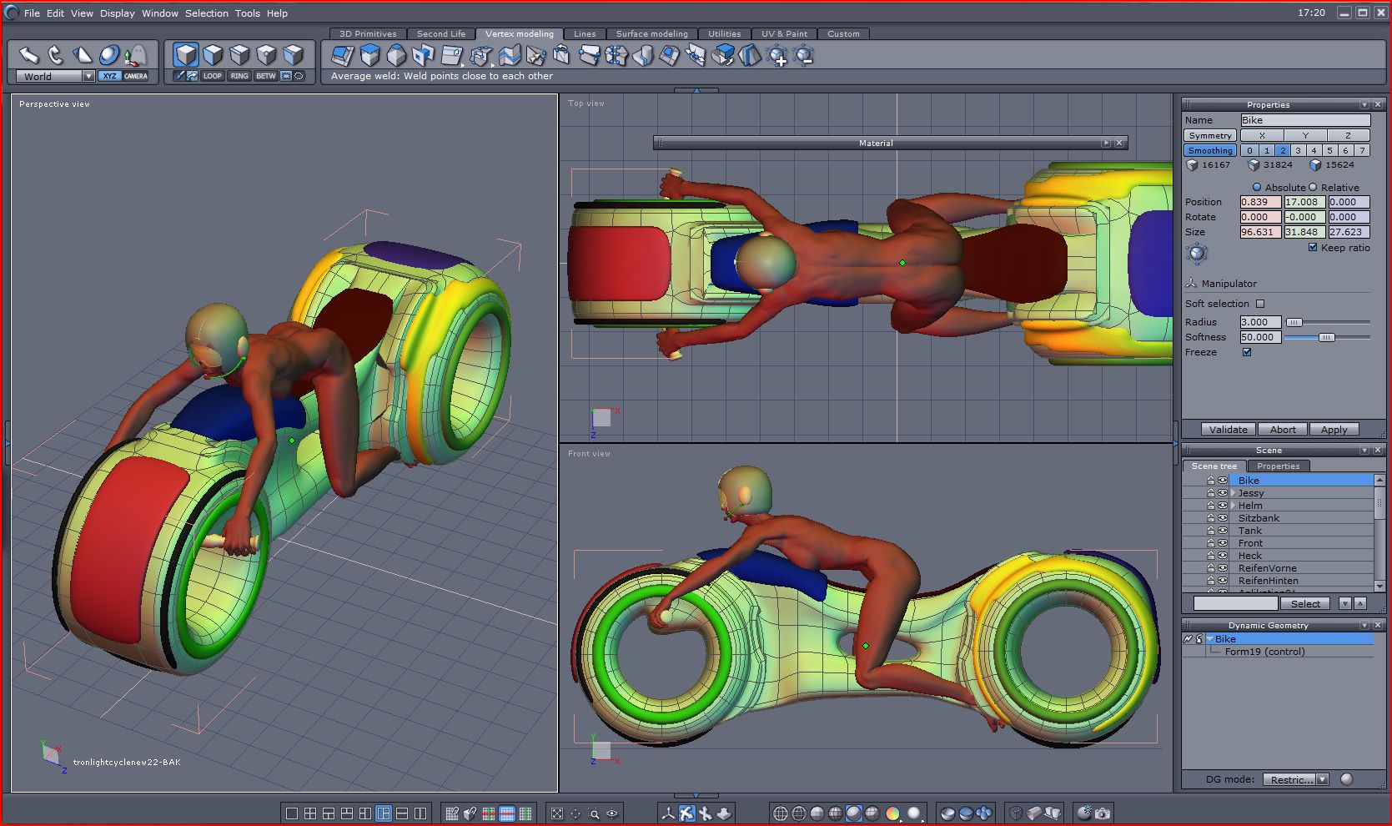Open the World coordinate system dropdown
1392x826 pixels.
tap(88, 76)
